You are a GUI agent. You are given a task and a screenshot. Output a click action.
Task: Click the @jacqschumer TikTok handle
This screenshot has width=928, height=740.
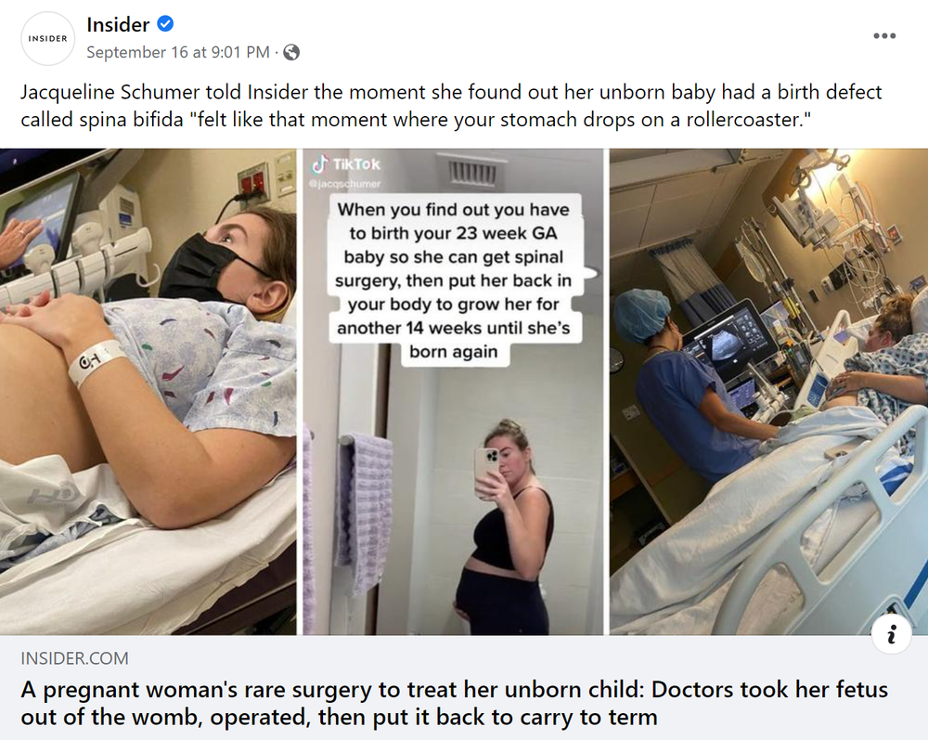pos(344,184)
